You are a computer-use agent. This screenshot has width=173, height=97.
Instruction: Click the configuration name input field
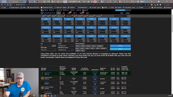pyautogui.click(x=120, y=16)
